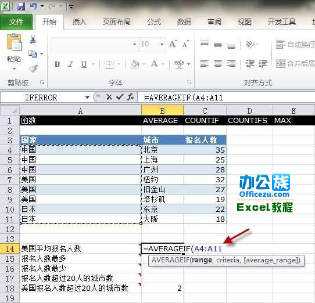Click the 合并后居中 merge button
This screenshot has height=303, width=315.
295,64
